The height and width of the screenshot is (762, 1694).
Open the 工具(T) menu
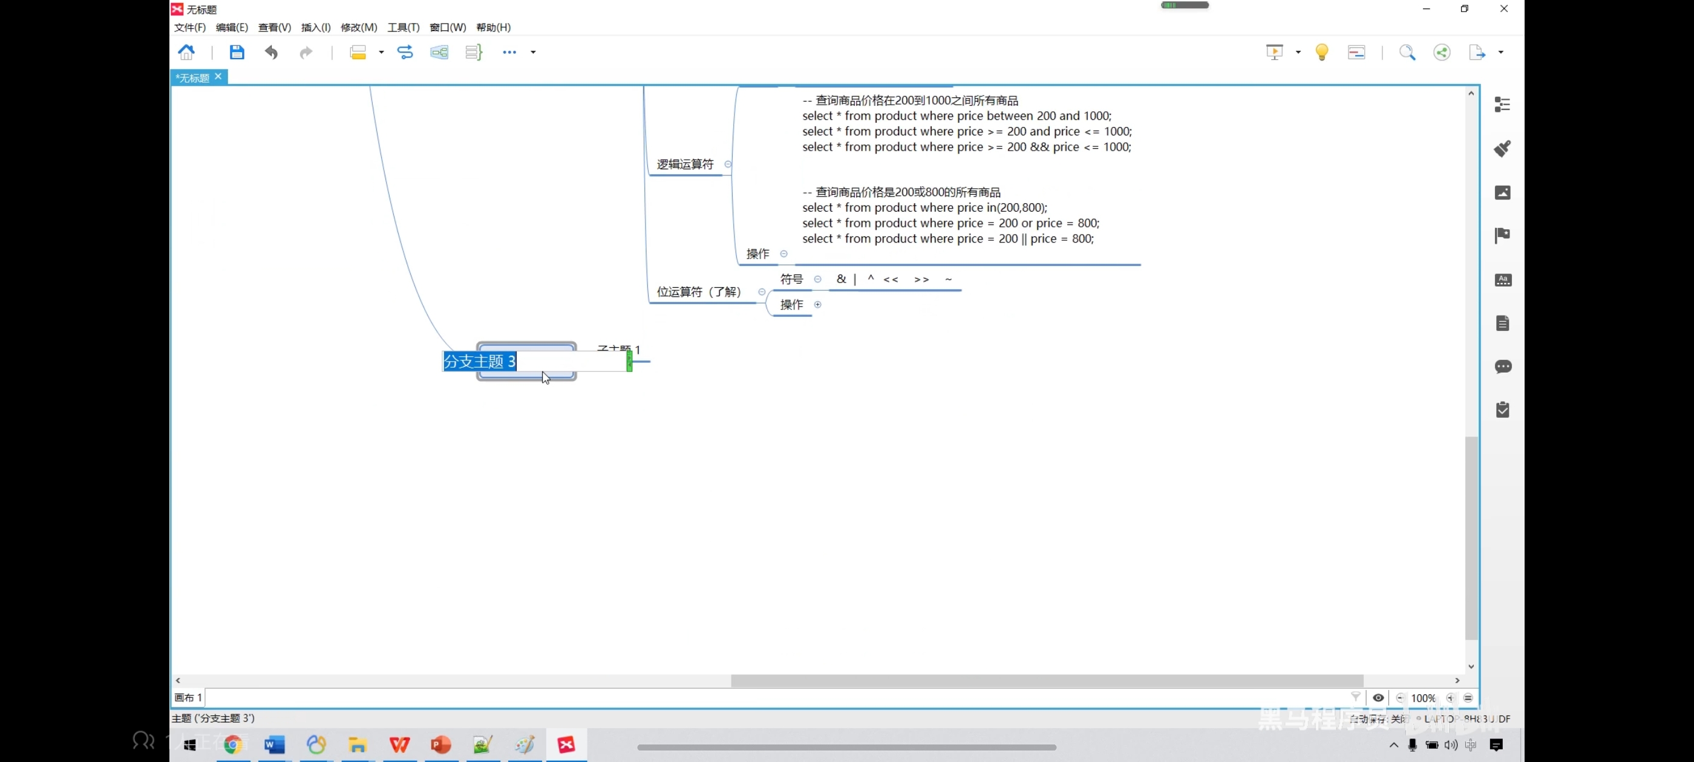pos(402,27)
